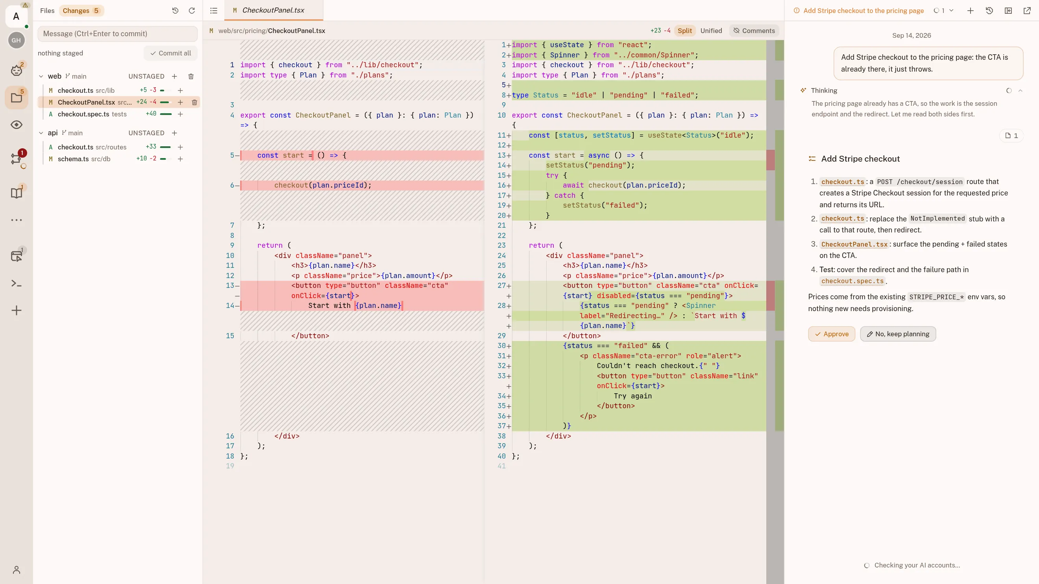Switch to the Files tab

coord(47,11)
